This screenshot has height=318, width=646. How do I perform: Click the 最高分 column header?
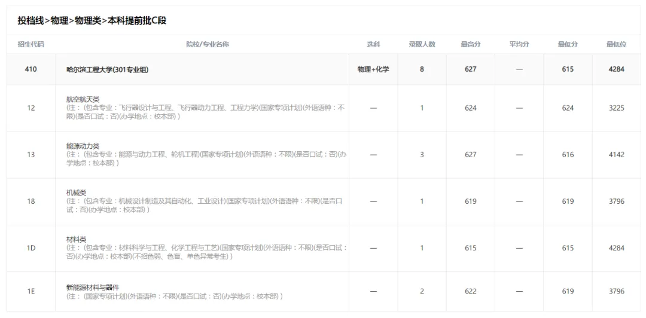click(471, 44)
